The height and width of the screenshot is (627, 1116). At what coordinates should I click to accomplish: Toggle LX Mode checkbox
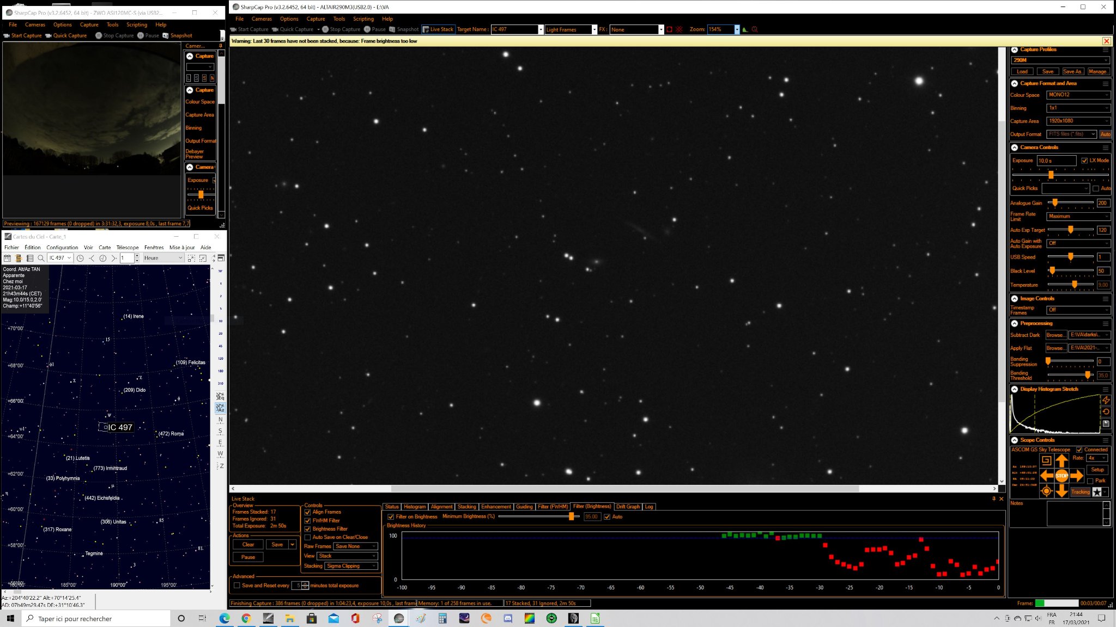1084,161
